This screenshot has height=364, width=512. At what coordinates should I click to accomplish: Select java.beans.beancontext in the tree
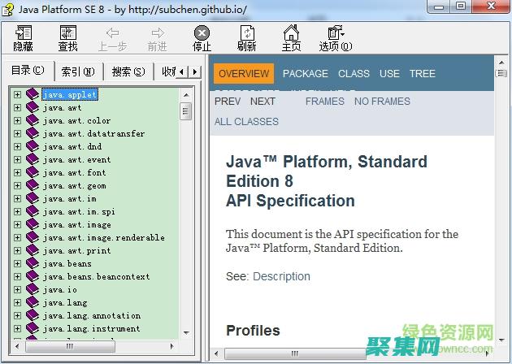(96, 276)
